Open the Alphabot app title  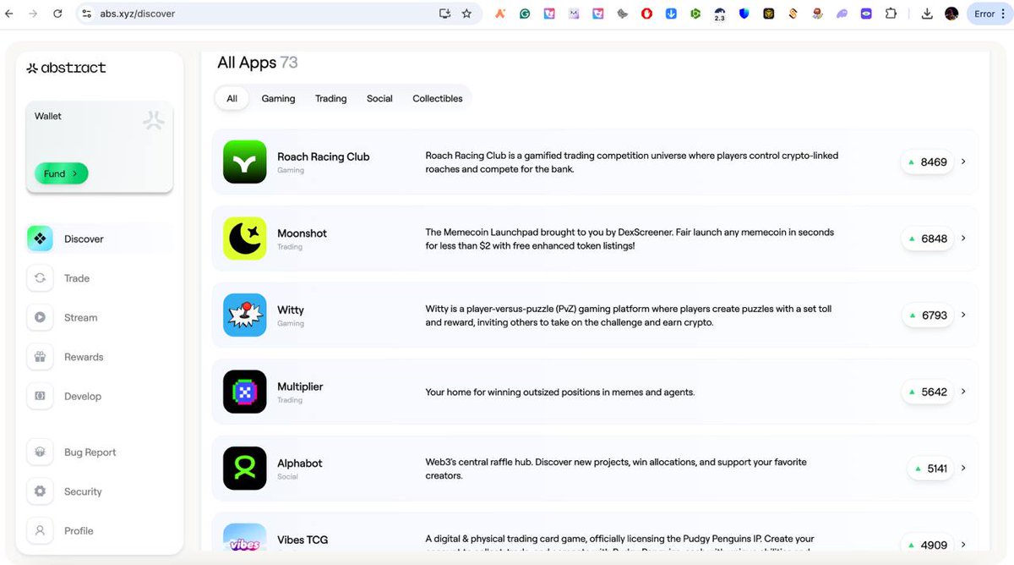click(x=300, y=464)
